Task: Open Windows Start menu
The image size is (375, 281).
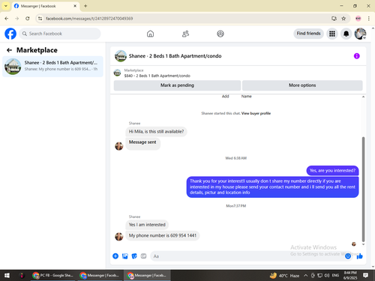Action: [x=7, y=275]
